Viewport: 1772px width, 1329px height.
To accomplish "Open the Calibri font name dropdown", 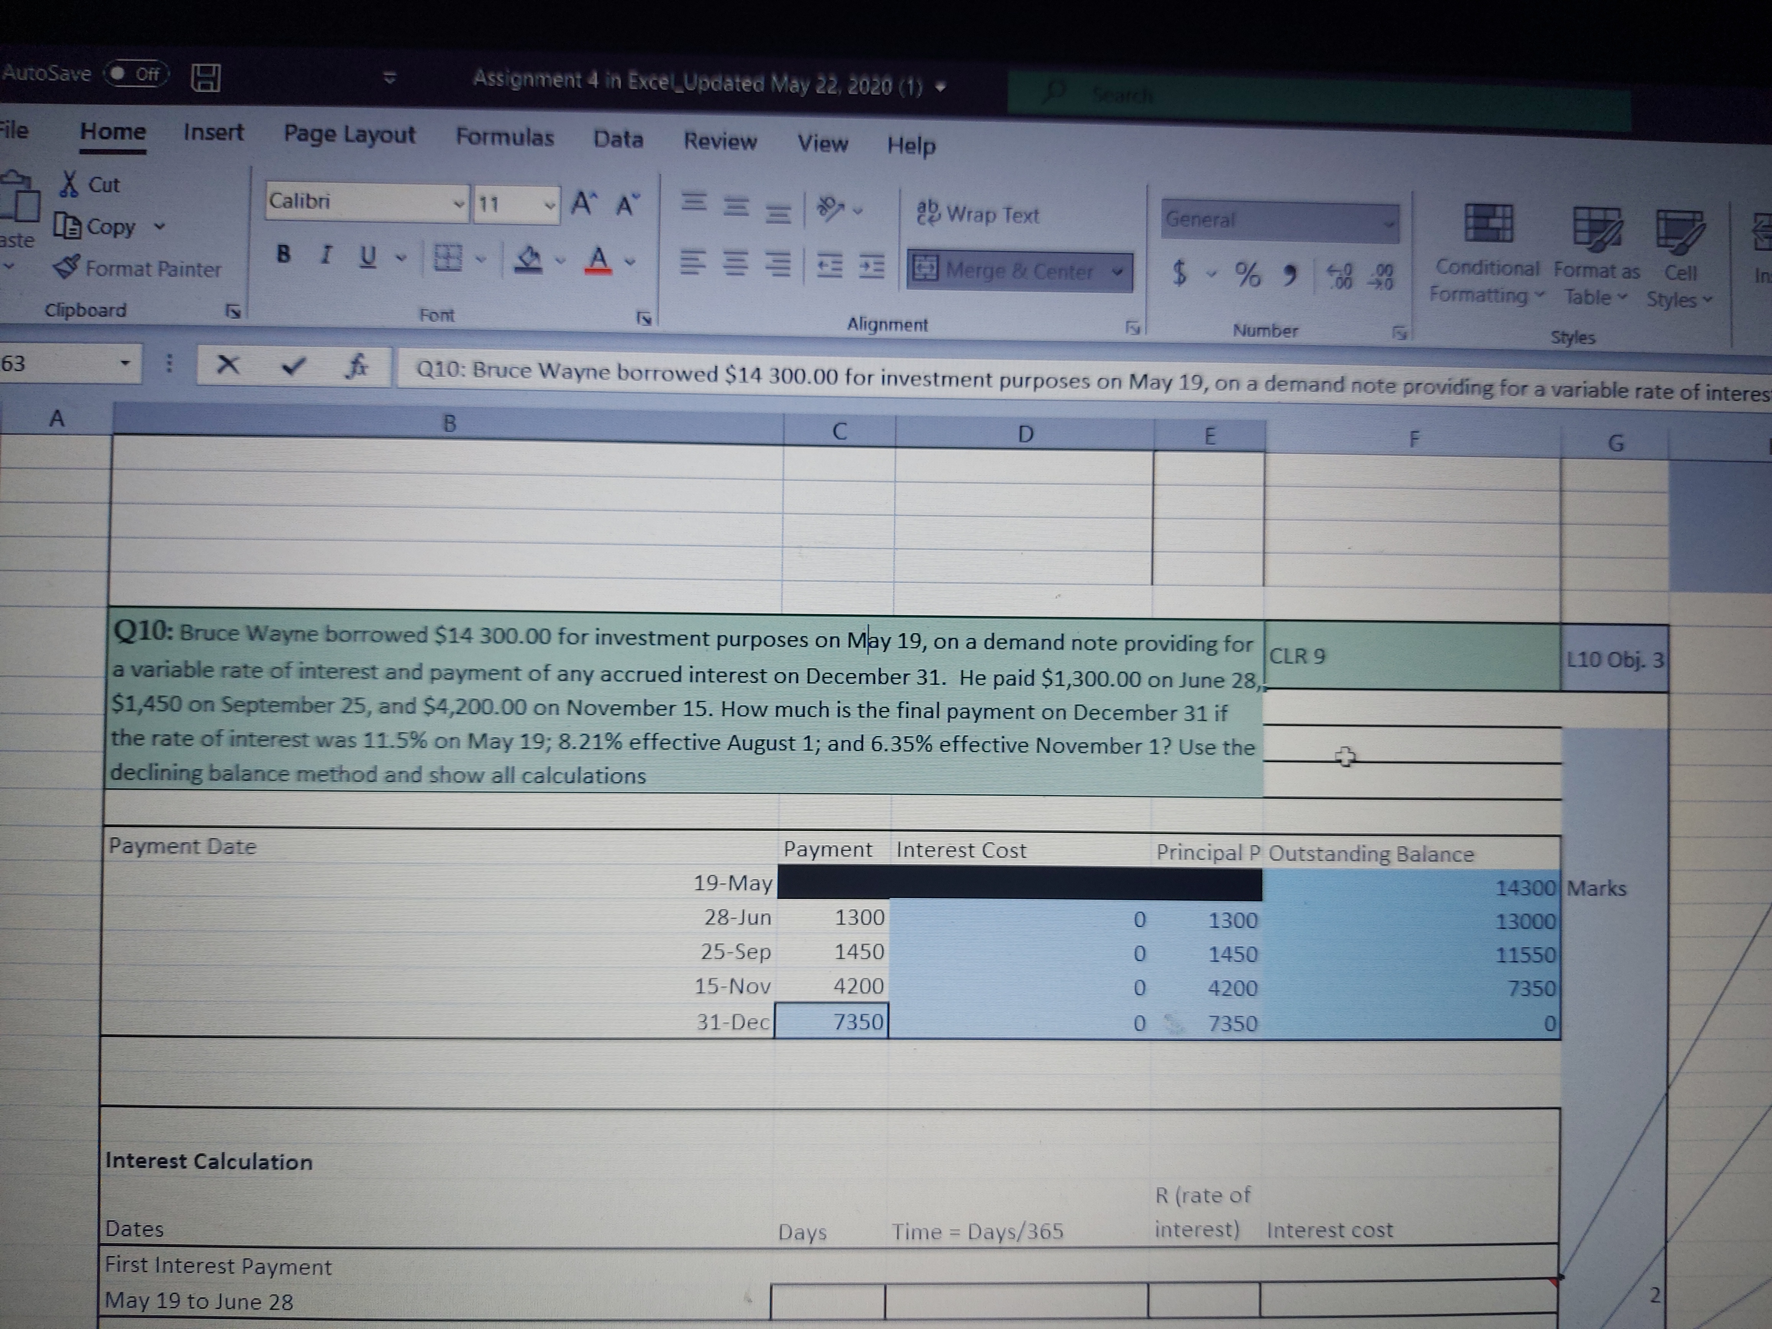I will point(458,203).
